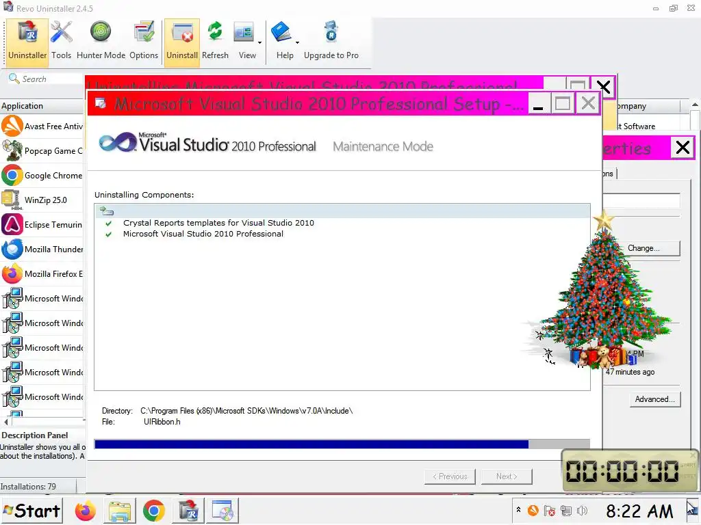
Task: Click the Visual Studio Setup title bar icon
Action: point(101,104)
